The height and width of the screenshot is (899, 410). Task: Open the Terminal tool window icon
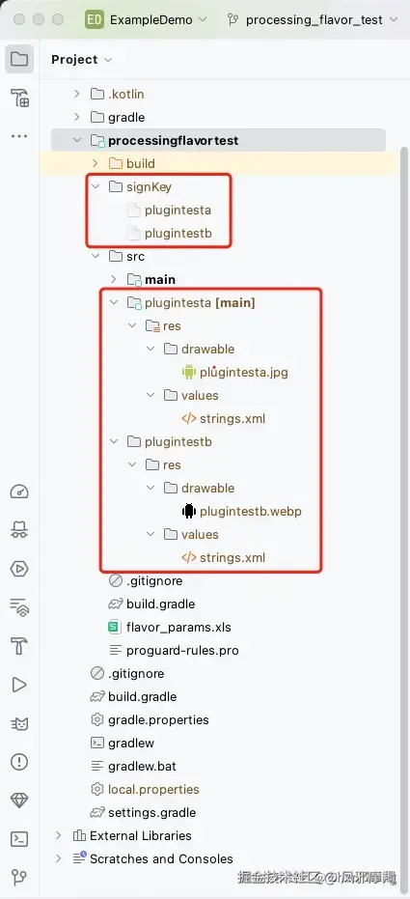click(19, 839)
